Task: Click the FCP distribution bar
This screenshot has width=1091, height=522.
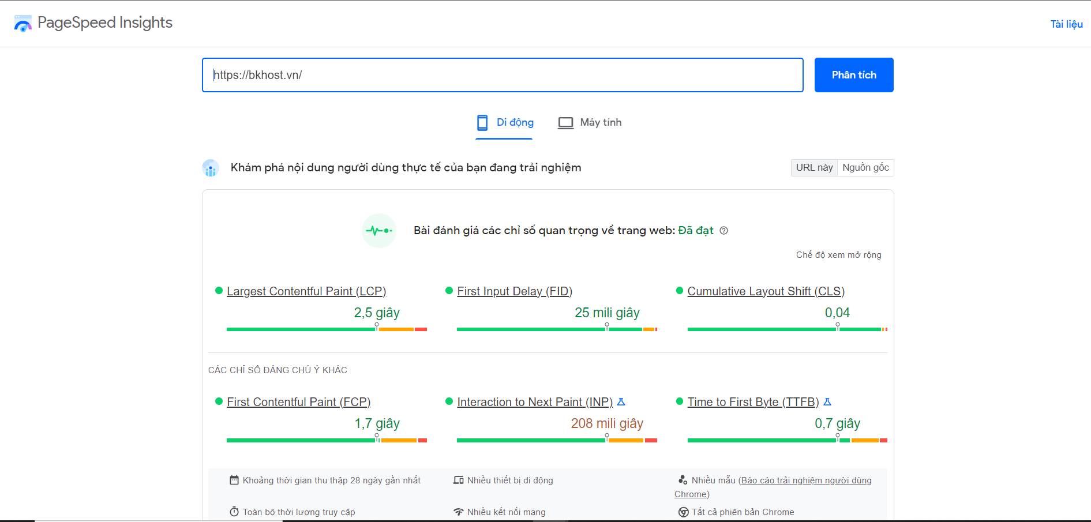Action: 327,440
